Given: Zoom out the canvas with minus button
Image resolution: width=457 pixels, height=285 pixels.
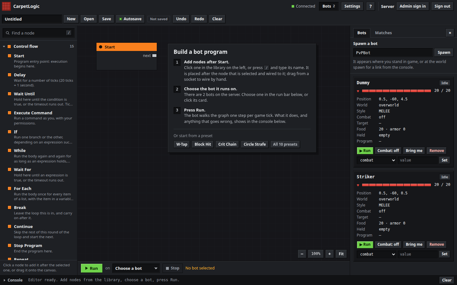Looking at the screenshot, I should [302, 254].
